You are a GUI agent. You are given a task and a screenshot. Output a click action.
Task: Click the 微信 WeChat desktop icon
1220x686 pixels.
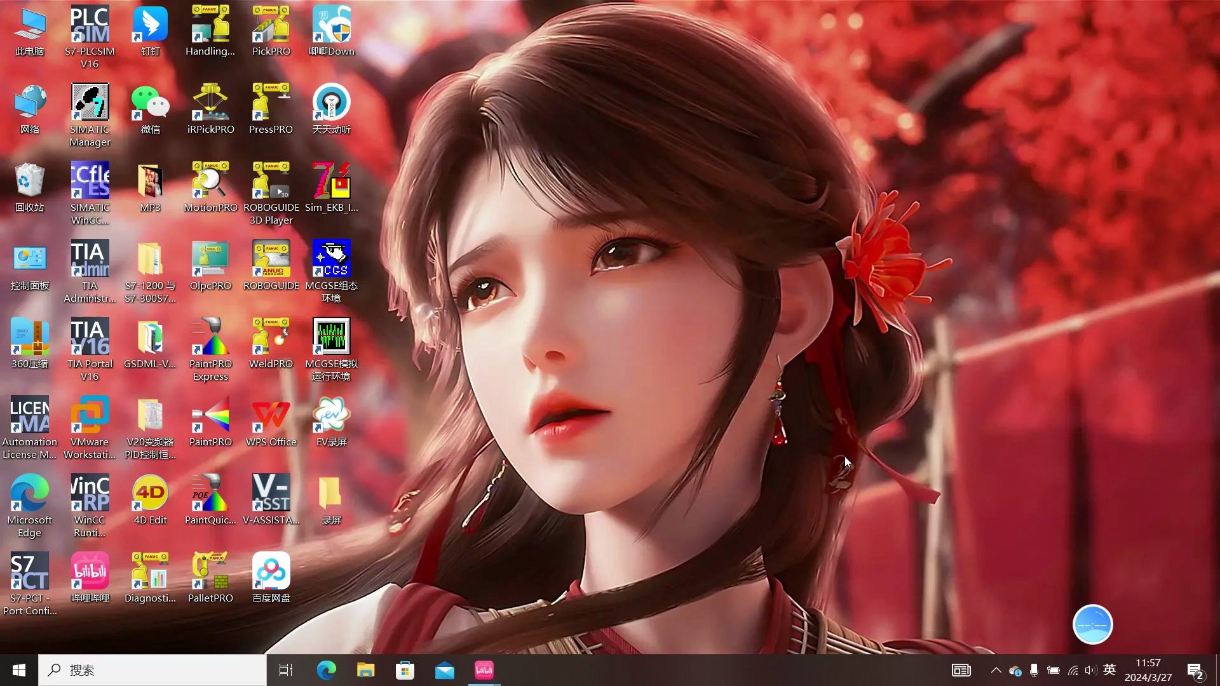[x=150, y=104]
